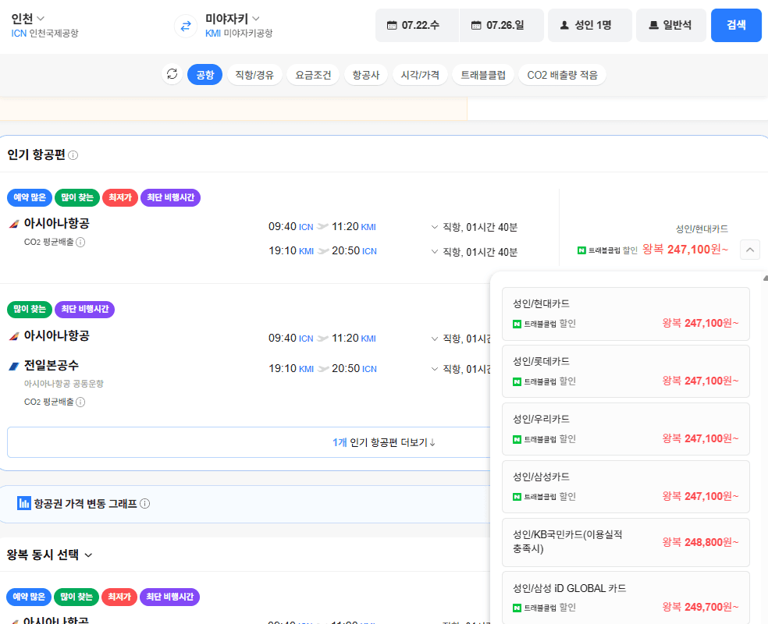Click the calendar icon beside 07.26.일

point(476,26)
